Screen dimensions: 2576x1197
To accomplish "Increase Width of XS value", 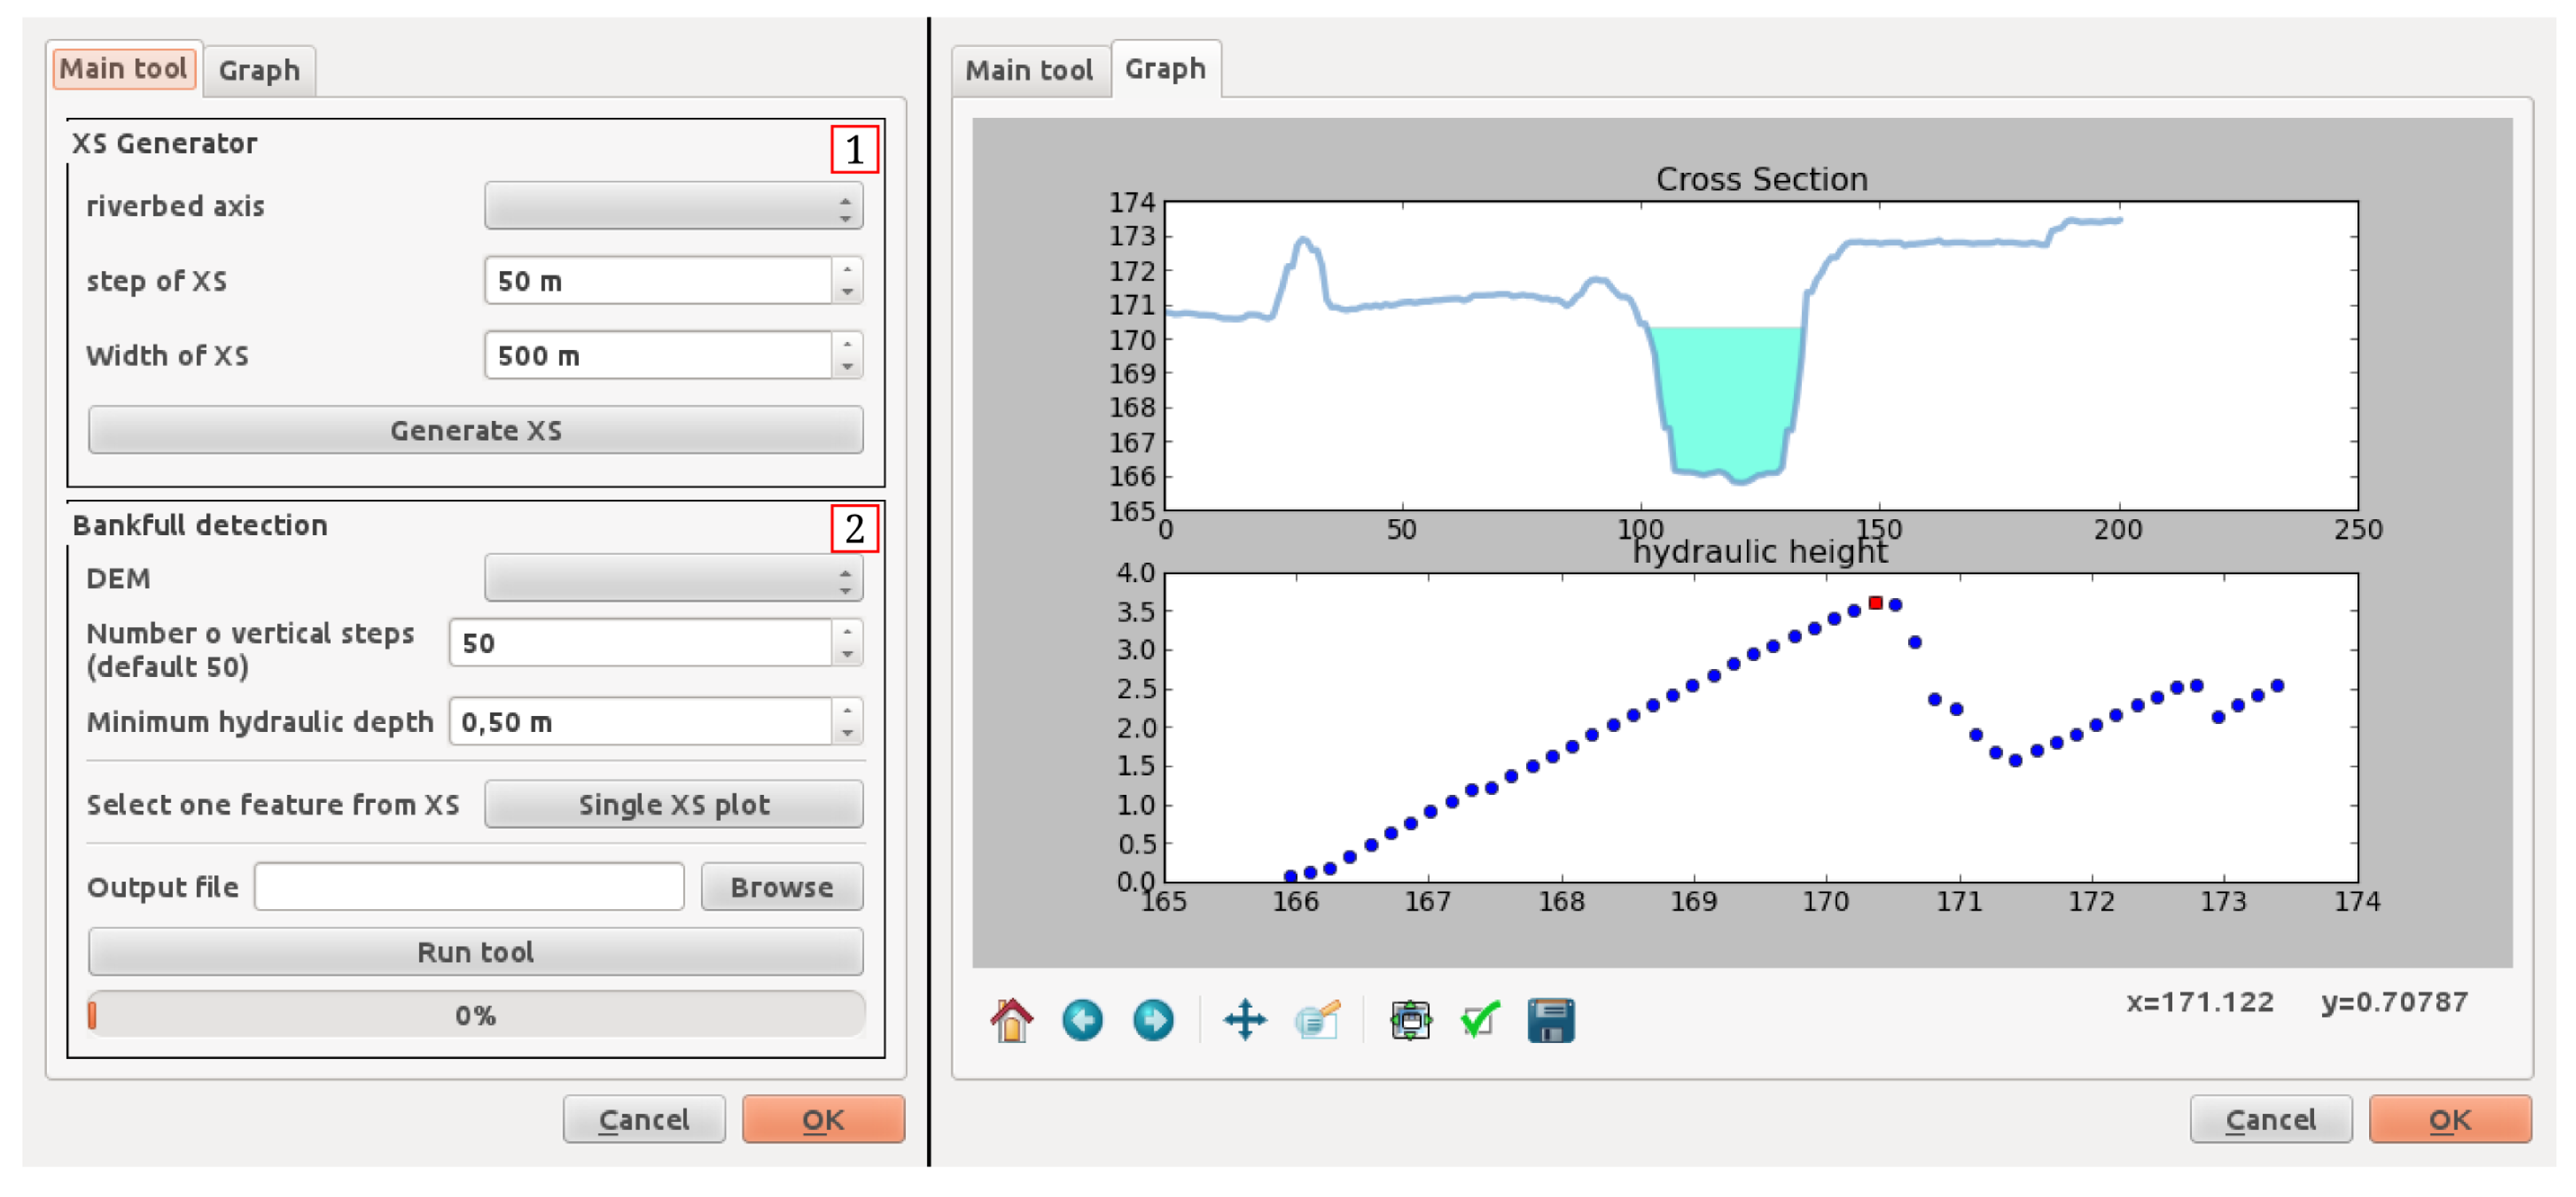I will 847,344.
